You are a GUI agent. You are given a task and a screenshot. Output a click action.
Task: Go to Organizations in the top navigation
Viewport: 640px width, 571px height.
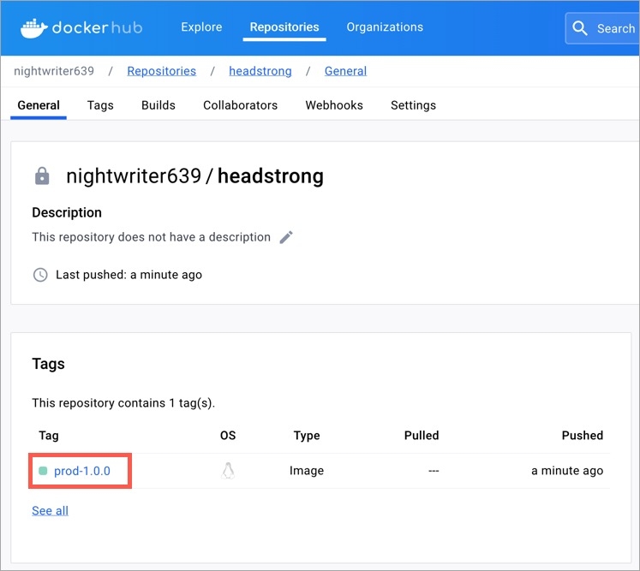[x=385, y=27]
